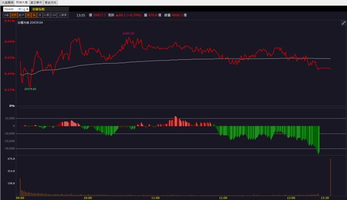This screenshot has height=200, width=347.
Task: Click the CDF toolbar button
Action: click(x=53, y=15)
